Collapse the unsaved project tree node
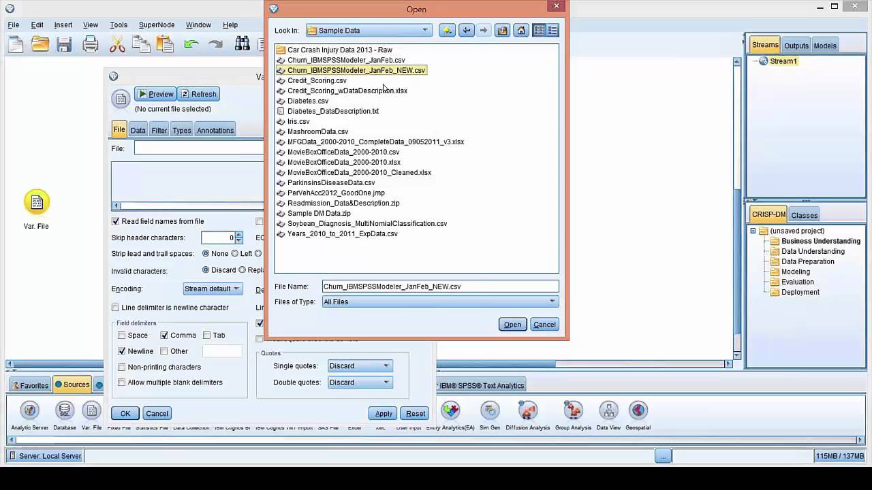 coord(753,231)
